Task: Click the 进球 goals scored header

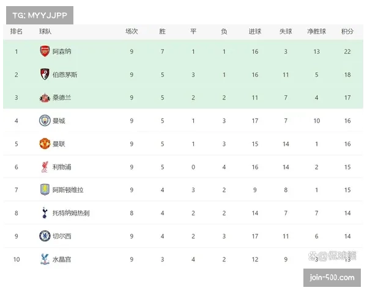Action: click(255, 32)
